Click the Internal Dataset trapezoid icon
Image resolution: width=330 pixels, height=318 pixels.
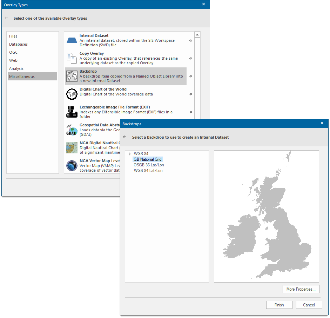point(72,40)
